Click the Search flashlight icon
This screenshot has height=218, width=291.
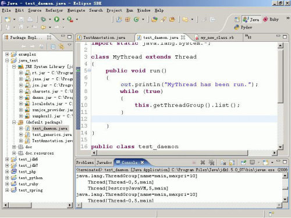click(x=164, y=19)
